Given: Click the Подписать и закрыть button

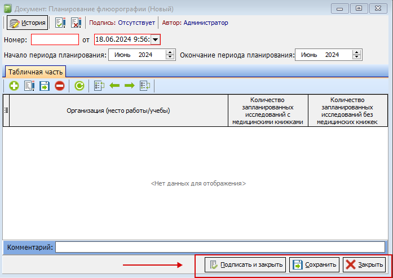Looking at the screenshot, I should tap(245, 264).
